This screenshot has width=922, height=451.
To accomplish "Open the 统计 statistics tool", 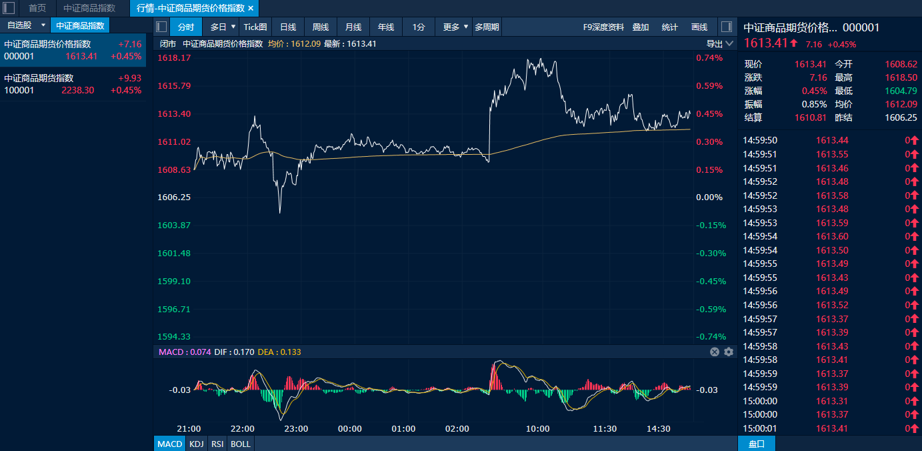I will tap(670, 27).
